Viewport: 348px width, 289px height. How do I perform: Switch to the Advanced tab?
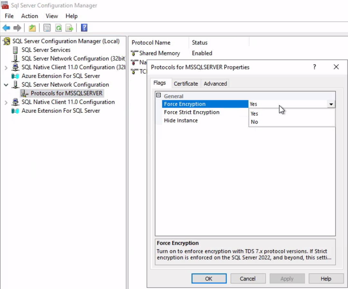215,84
